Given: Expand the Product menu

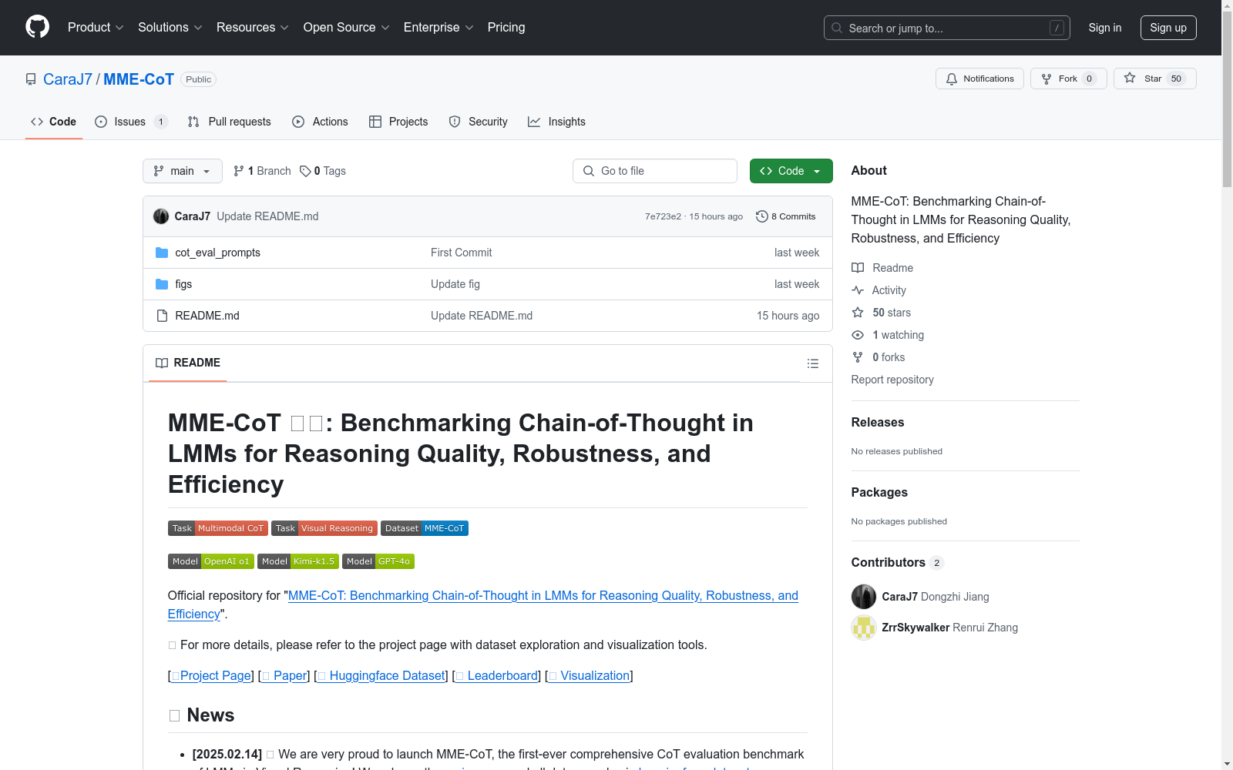Looking at the screenshot, I should coord(96,28).
